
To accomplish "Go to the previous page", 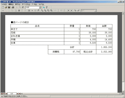I will tap(6, 94).
